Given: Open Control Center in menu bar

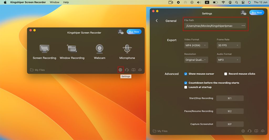Looking at the screenshot, I should pyautogui.click(x=243, y=2).
